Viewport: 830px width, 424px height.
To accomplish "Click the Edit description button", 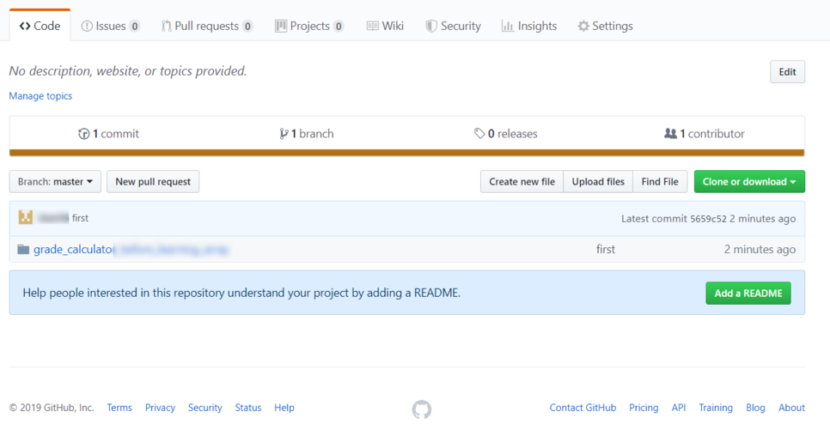I will [787, 72].
